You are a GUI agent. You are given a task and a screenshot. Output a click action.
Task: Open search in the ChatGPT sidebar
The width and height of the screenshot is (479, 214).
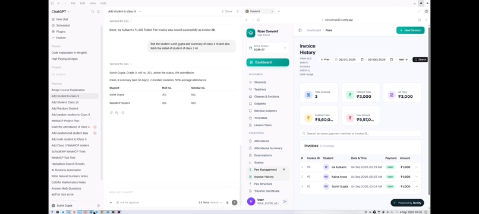93,12
